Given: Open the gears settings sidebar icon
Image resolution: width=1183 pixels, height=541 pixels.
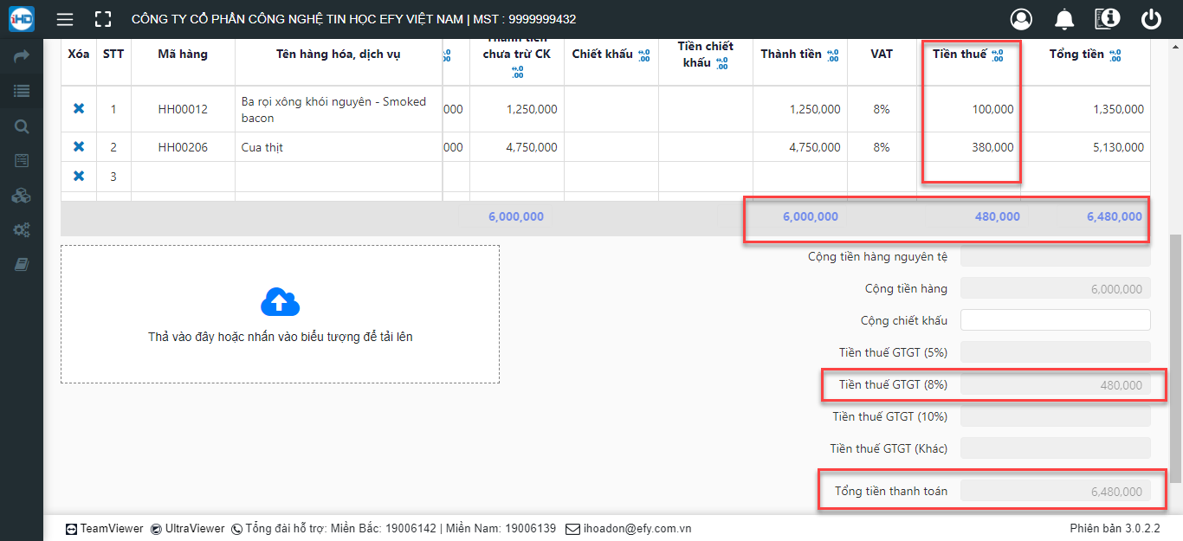Looking at the screenshot, I should pos(22,230).
